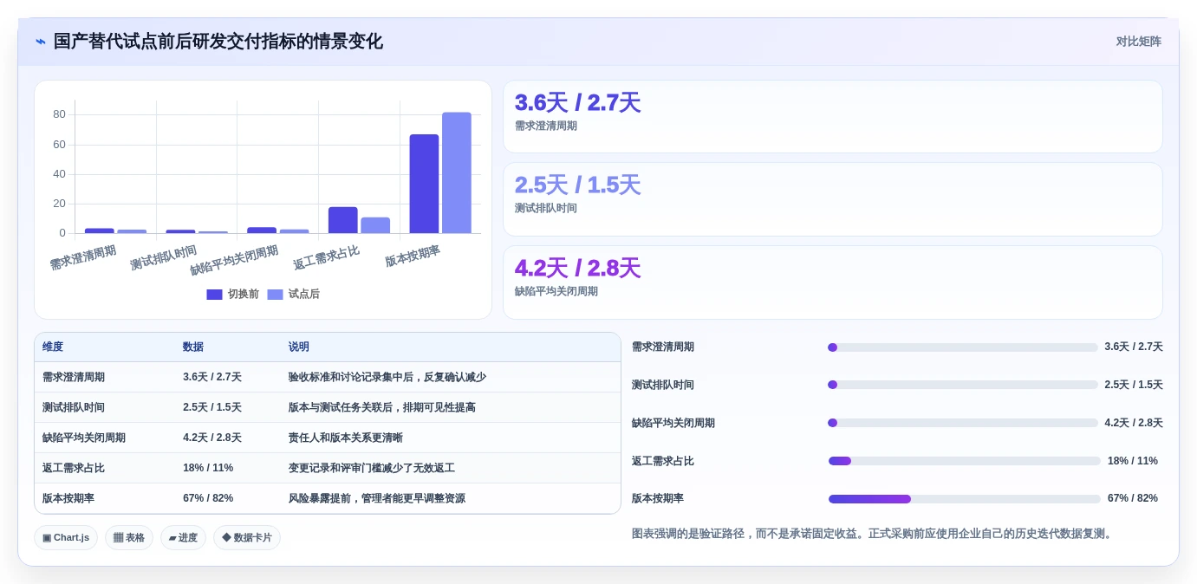
Task: Click the 返工需求占比 progress bar
Action: click(x=964, y=461)
